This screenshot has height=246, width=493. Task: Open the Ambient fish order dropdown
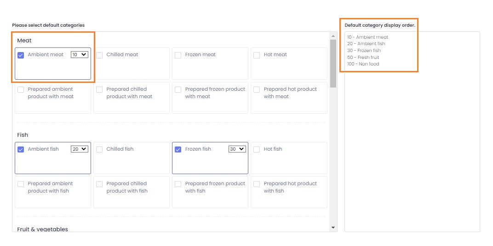click(x=79, y=149)
